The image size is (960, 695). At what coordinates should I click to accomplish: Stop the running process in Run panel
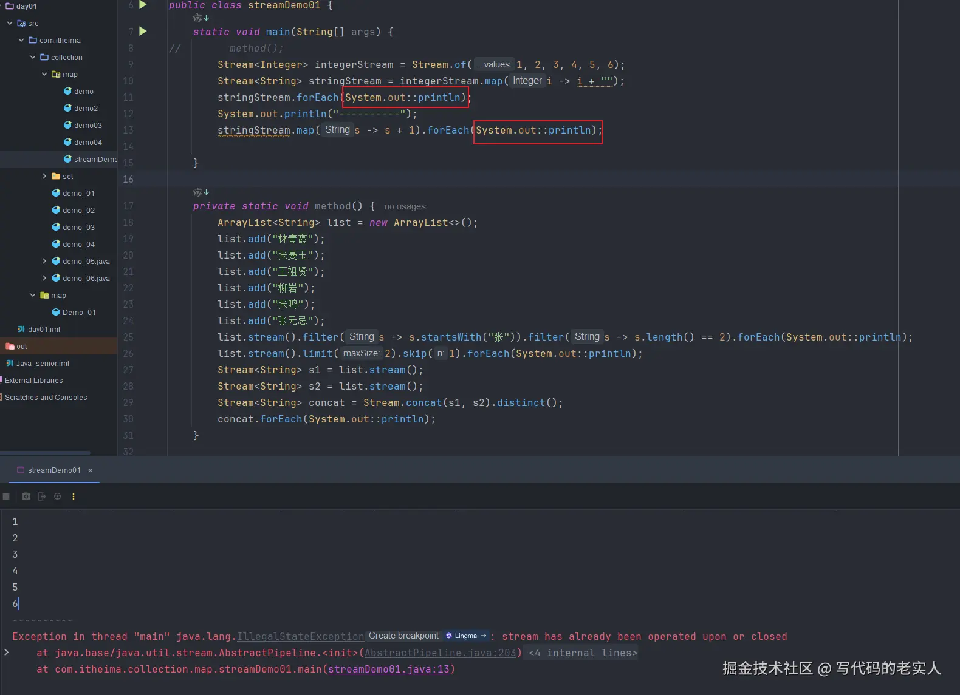tap(6, 497)
